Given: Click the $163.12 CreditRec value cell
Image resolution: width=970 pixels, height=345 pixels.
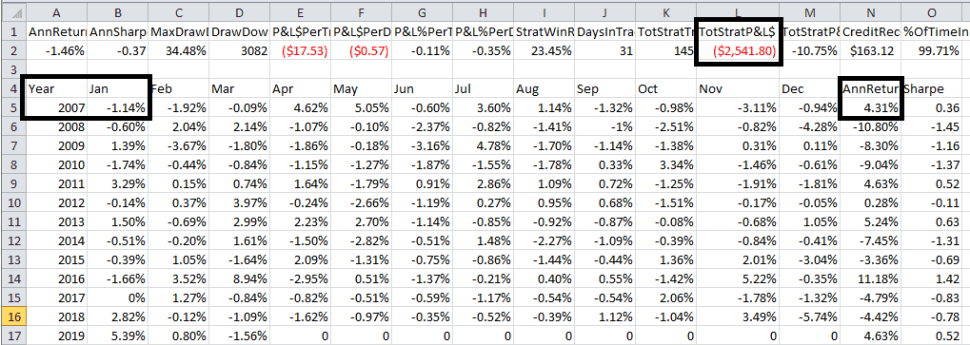Looking at the screenshot, I should click(870, 50).
